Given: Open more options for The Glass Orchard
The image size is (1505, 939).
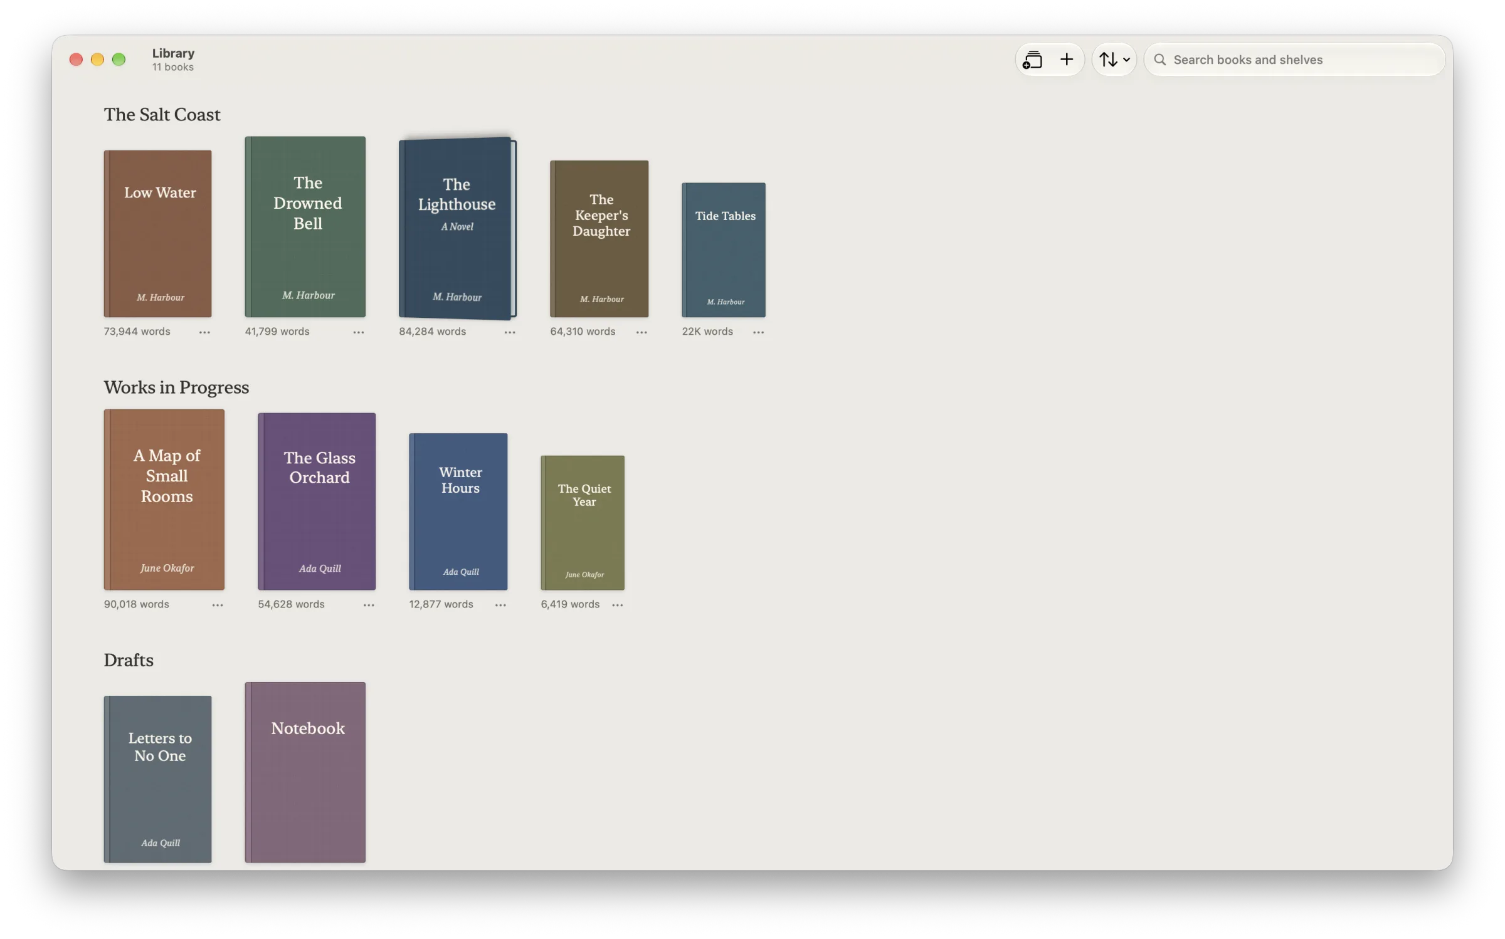Looking at the screenshot, I should pyautogui.click(x=369, y=605).
